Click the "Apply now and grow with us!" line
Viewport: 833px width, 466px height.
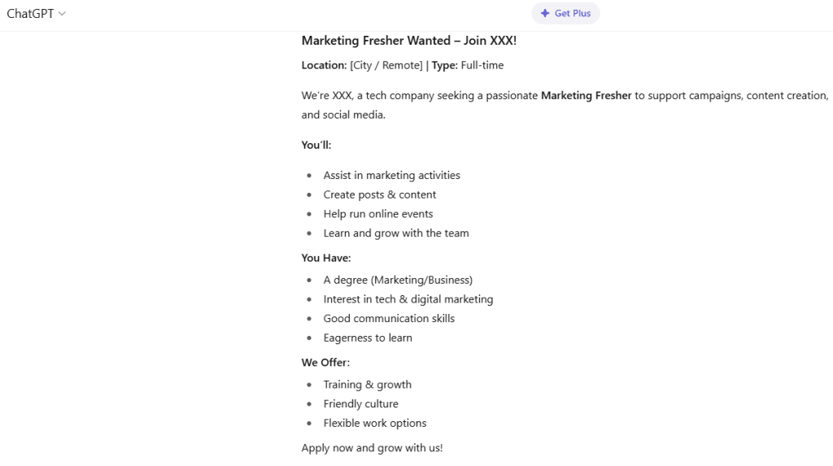pos(372,448)
